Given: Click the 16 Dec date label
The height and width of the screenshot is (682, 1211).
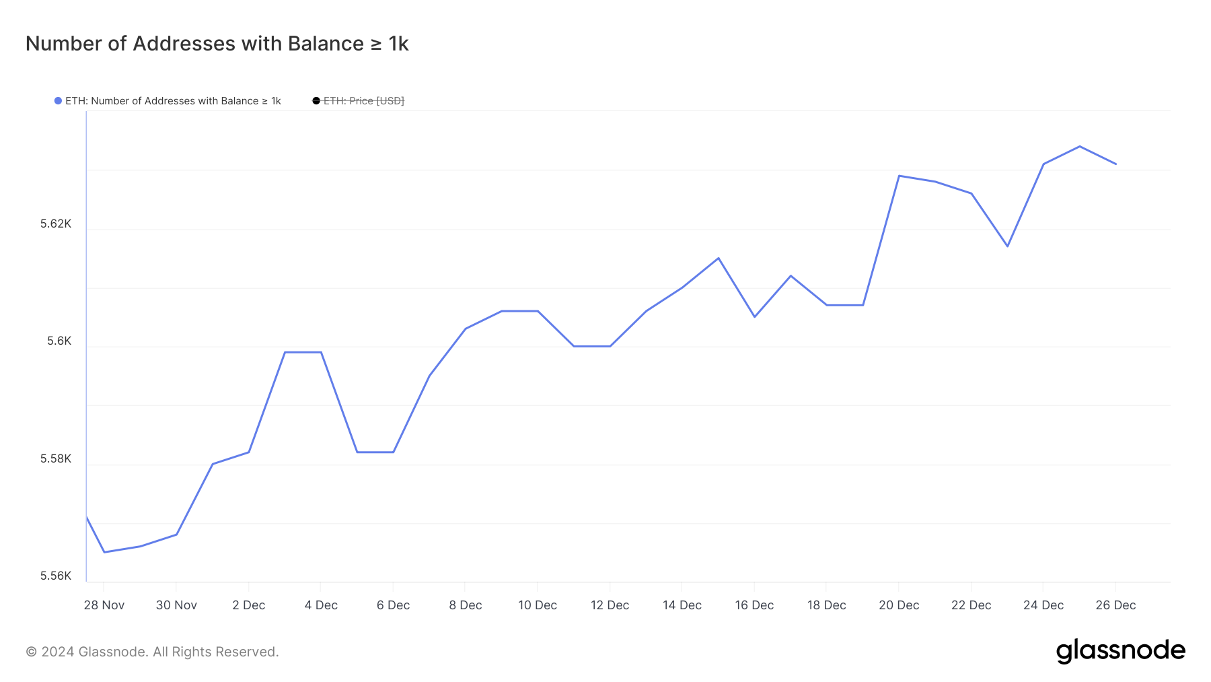Looking at the screenshot, I should pyautogui.click(x=754, y=605).
